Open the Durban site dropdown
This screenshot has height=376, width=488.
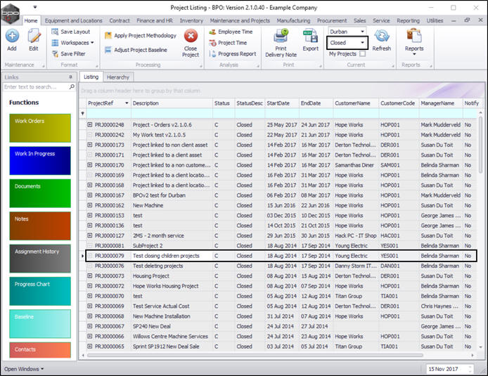coord(363,32)
